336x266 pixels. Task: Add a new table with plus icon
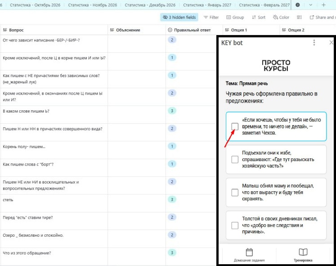[323, 5]
